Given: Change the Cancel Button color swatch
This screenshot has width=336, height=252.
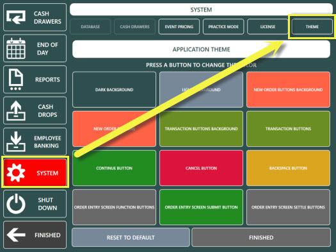Looking at the screenshot, I should click(201, 168).
